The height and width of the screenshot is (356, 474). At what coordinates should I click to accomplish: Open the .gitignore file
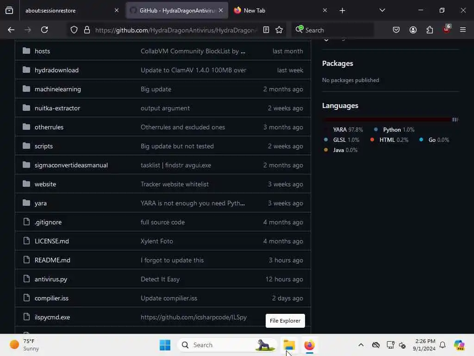click(48, 222)
